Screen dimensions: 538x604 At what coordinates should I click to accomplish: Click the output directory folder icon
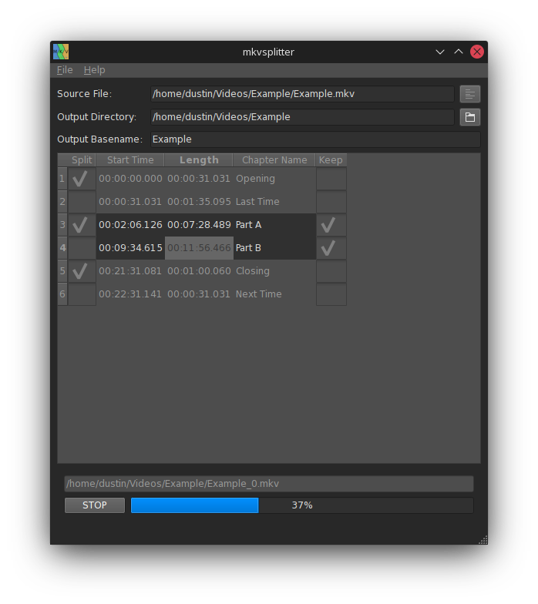click(470, 117)
